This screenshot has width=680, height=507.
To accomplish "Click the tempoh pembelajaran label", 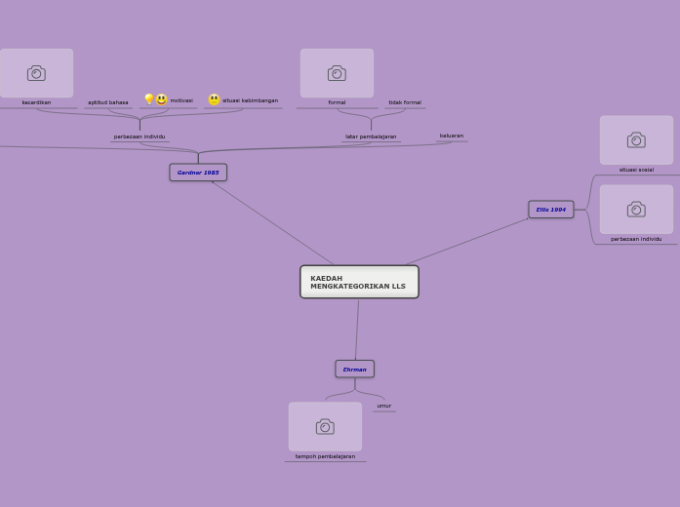I will (325, 456).
